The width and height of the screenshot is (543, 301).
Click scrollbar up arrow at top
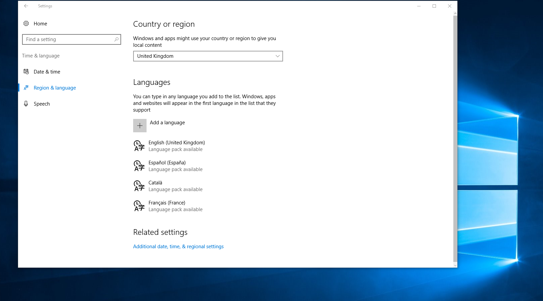click(455, 13)
